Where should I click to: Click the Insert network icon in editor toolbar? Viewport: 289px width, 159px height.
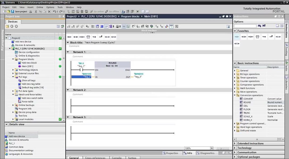[69, 26]
